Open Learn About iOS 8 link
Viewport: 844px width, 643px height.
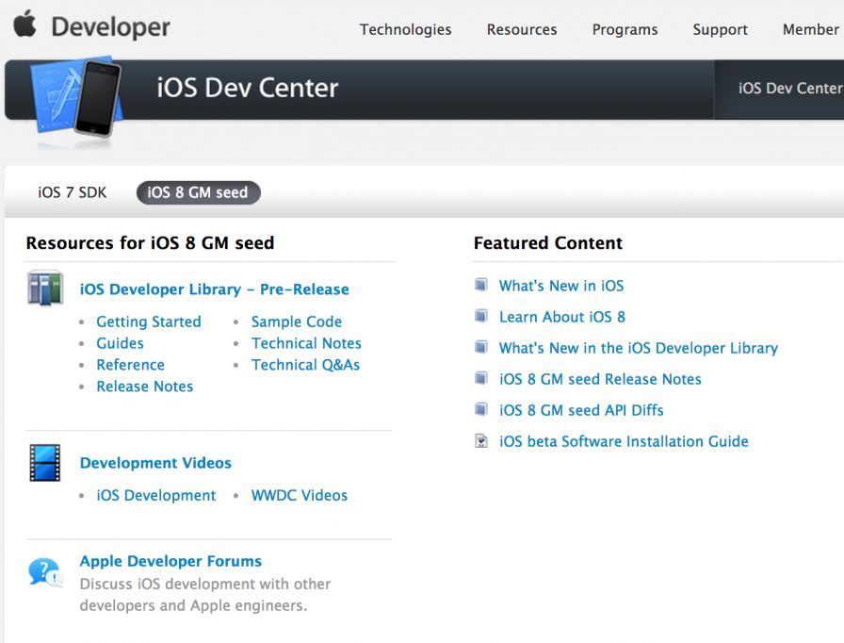click(x=562, y=317)
